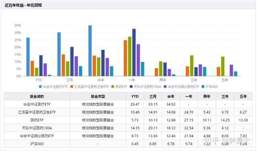Viewport: 257px width, 151px height.
Task: Open the 华安中证细分医药ETF fund name in table
Action: point(37,136)
